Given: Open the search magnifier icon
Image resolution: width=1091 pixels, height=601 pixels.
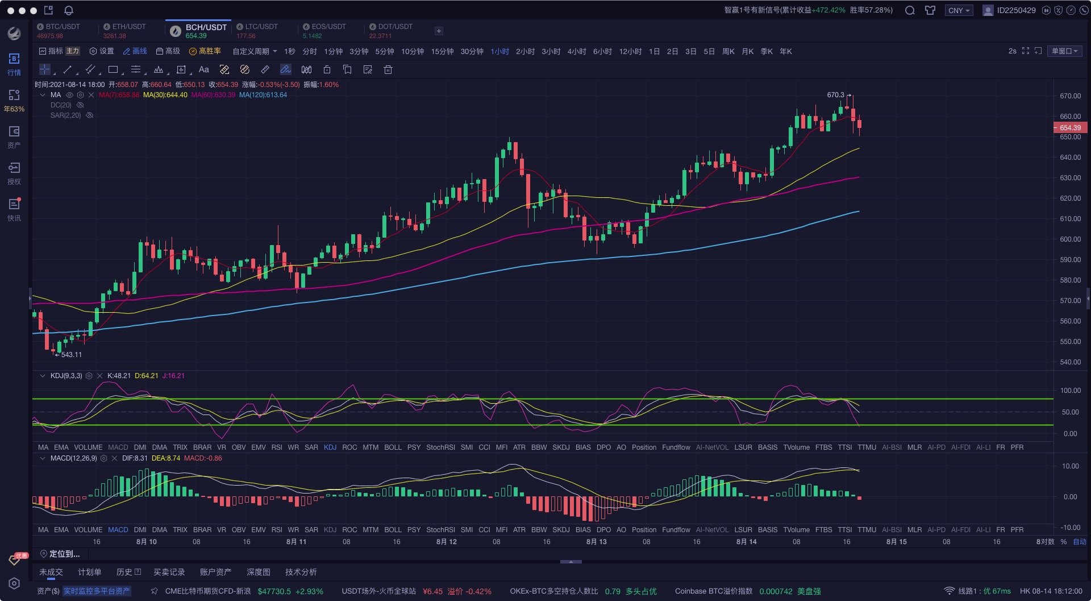Looking at the screenshot, I should [910, 10].
